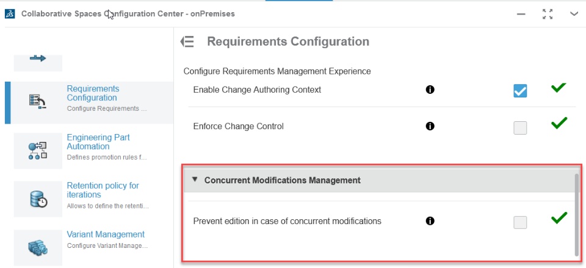The image size is (586, 268).
Task: Click the Variant Management icon
Action: (38, 247)
